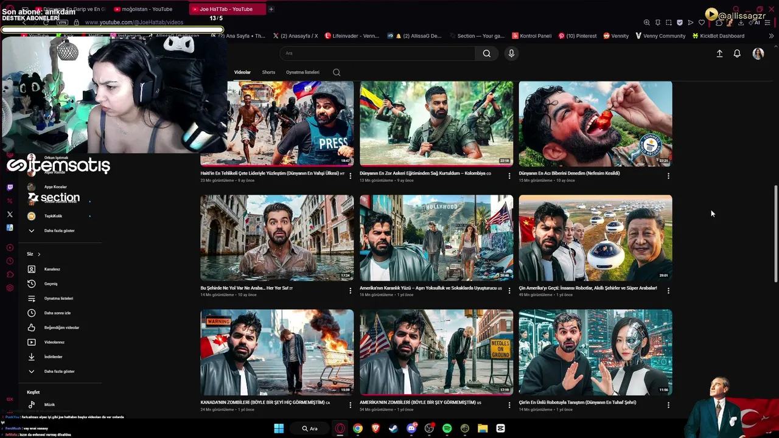
Task: Open options menu for Dünyanın En Acı Biberini video
Action: coord(668,176)
